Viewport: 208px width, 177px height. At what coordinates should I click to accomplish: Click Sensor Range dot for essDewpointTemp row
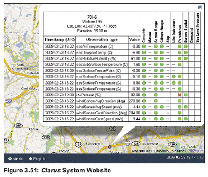point(156,52)
